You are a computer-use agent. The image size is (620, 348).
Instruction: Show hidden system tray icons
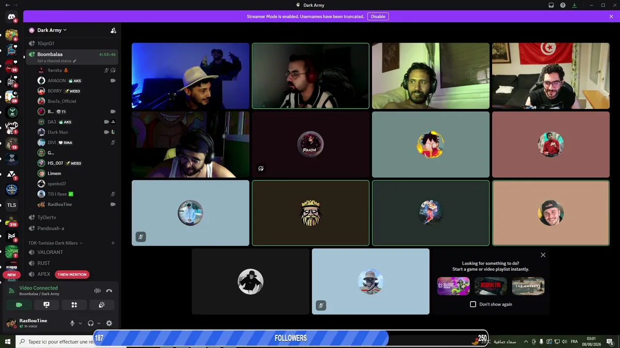(x=526, y=342)
